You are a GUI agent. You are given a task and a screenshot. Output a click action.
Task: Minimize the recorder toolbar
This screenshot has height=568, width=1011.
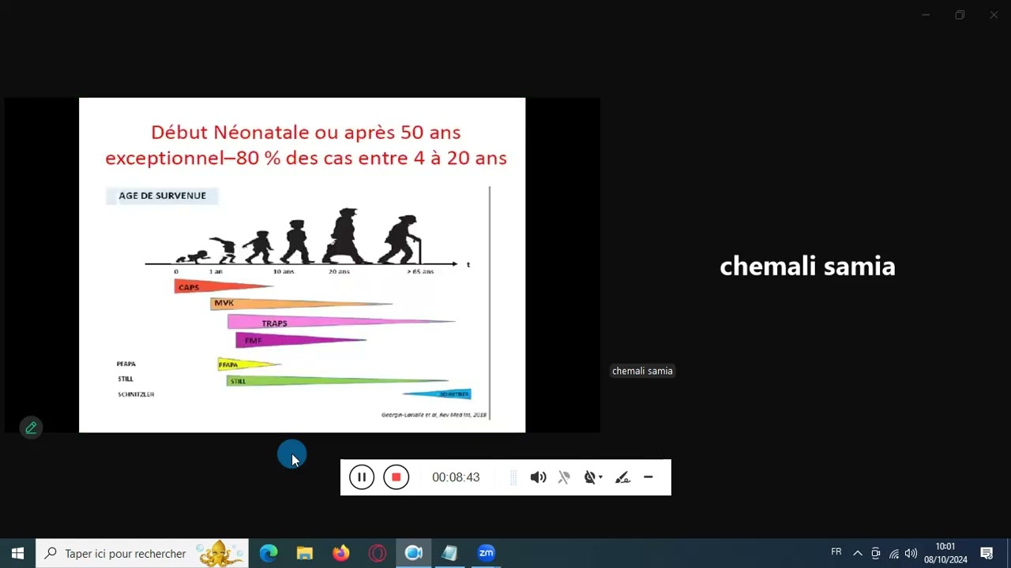[x=648, y=477]
